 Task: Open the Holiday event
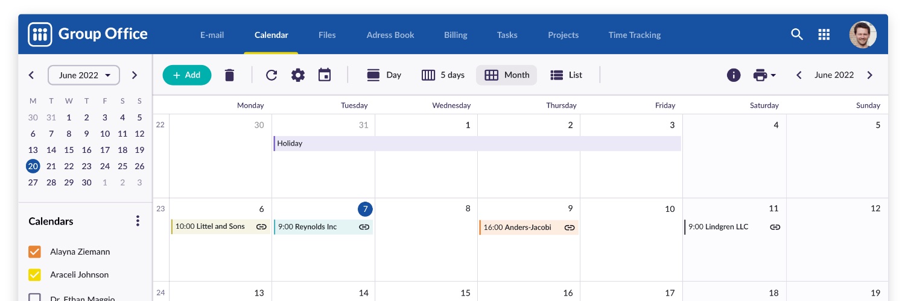(x=477, y=143)
